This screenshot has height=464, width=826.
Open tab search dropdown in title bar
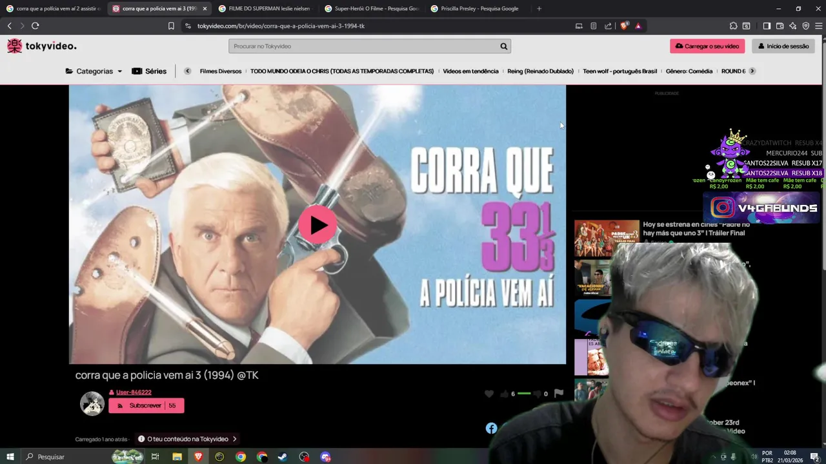click(x=746, y=26)
